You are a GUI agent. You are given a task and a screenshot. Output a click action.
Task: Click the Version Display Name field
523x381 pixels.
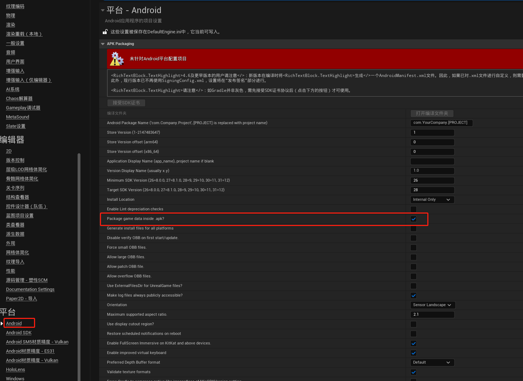pyautogui.click(x=432, y=171)
